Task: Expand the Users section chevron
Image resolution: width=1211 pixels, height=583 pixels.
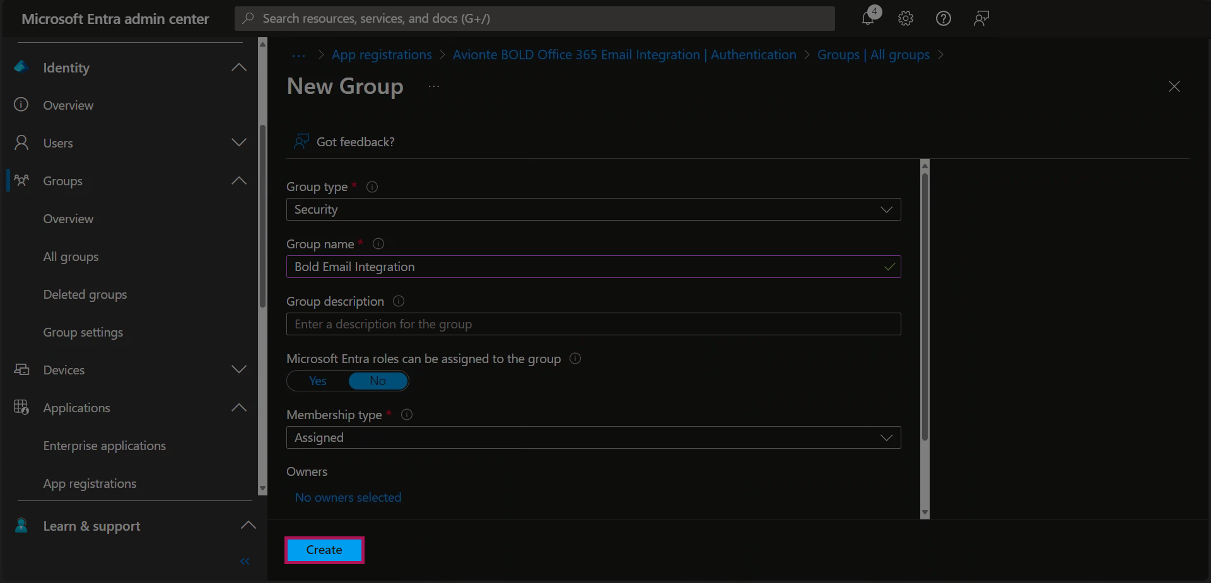Action: pos(239,142)
